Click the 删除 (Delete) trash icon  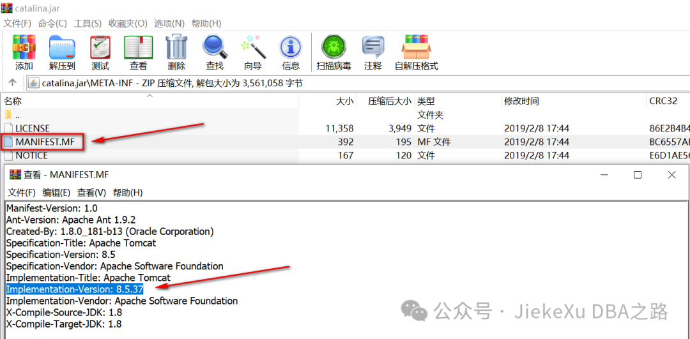tap(176, 52)
